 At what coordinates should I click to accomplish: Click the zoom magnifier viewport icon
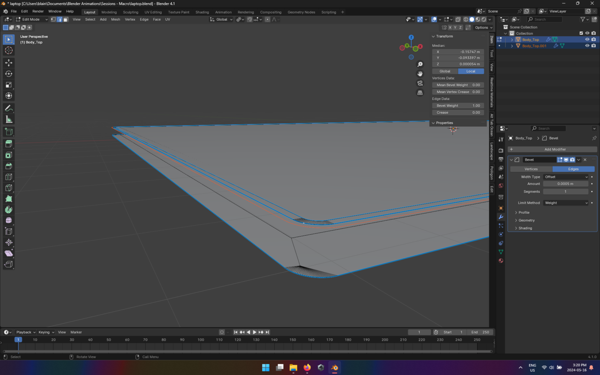[420, 64]
